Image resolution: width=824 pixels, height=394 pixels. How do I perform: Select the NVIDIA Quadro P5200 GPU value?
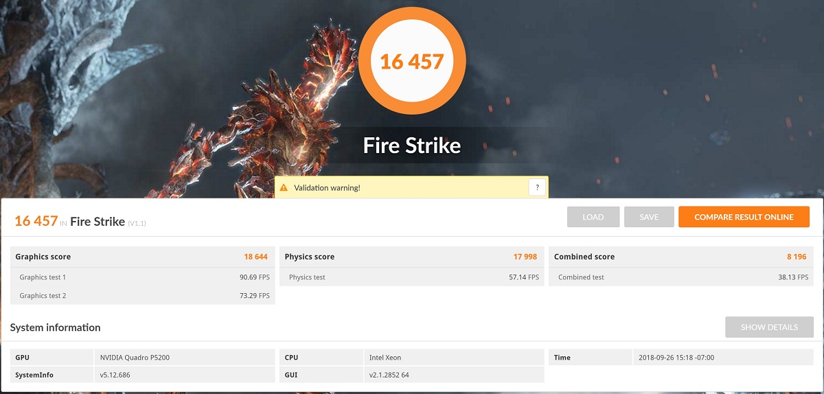pyautogui.click(x=134, y=358)
